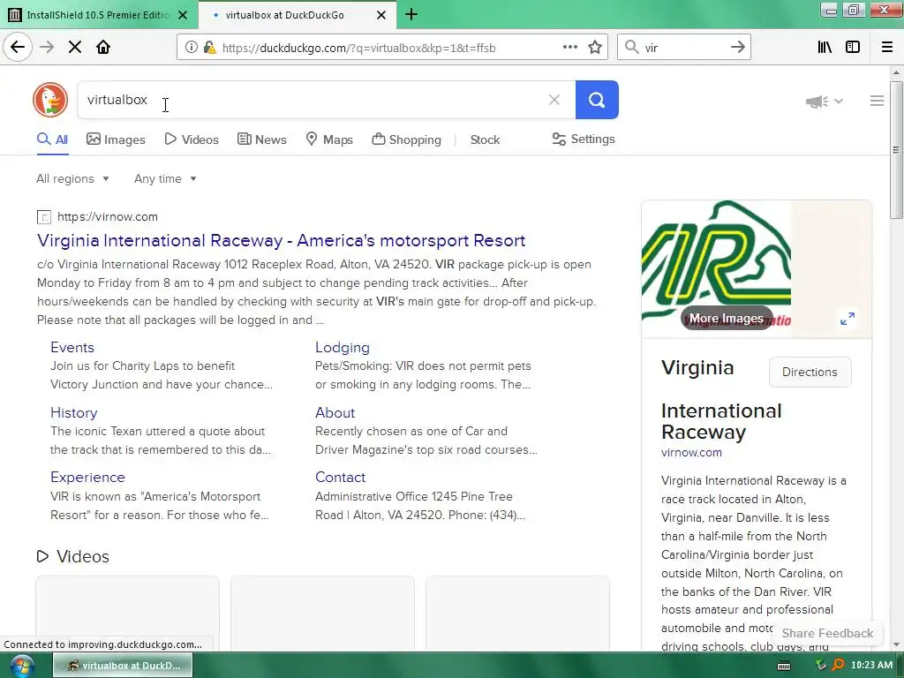This screenshot has height=678, width=904.
Task: Open the All regions dropdown
Action: pyautogui.click(x=72, y=178)
